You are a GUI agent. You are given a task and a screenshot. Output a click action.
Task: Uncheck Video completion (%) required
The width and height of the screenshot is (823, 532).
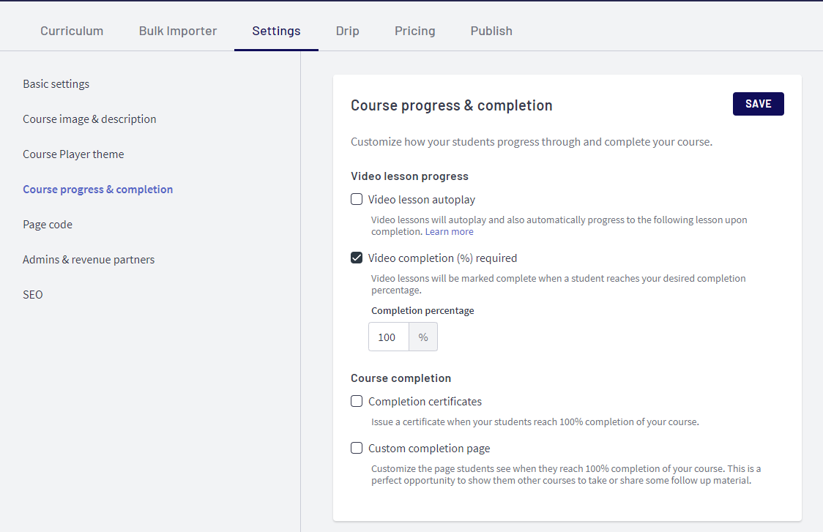[x=357, y=258]
